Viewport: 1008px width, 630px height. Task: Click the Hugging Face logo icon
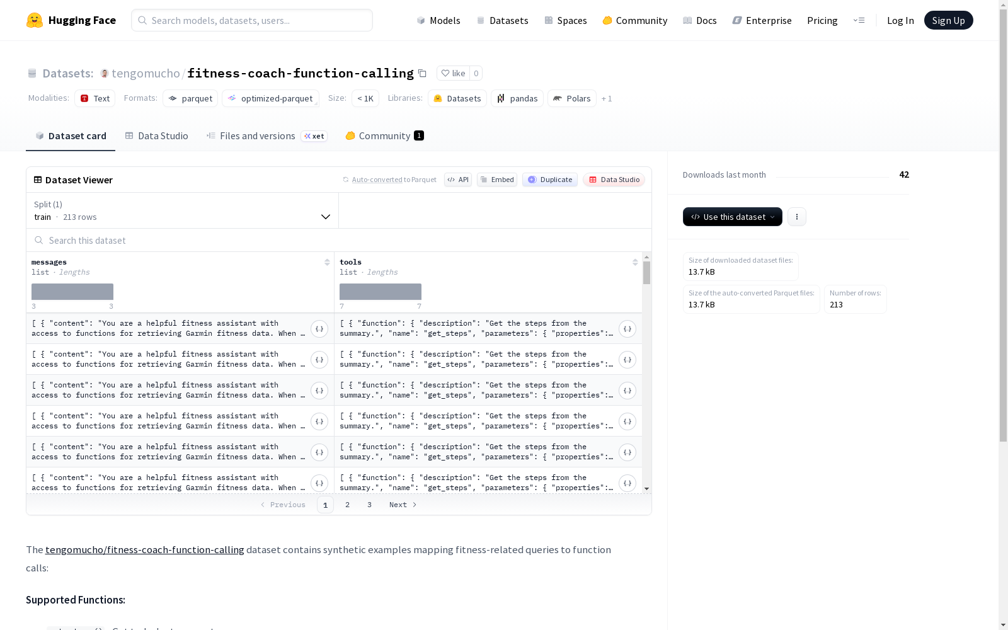(35, 20)
